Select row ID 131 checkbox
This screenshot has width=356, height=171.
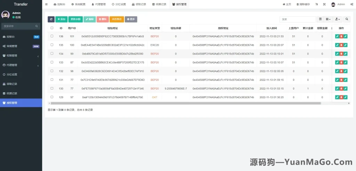click(x=52, y=79)
